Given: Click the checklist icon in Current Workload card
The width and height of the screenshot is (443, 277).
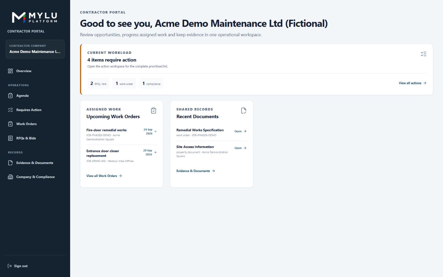Looking at the screenshot, I should coord(424,54).
